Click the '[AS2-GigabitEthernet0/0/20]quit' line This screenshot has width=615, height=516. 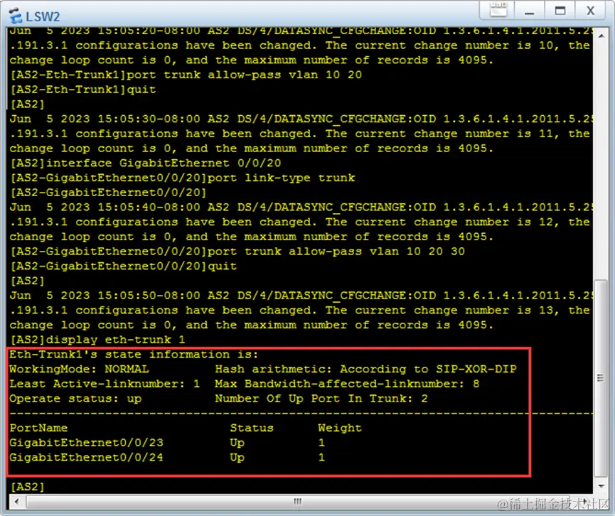(124, 267)
